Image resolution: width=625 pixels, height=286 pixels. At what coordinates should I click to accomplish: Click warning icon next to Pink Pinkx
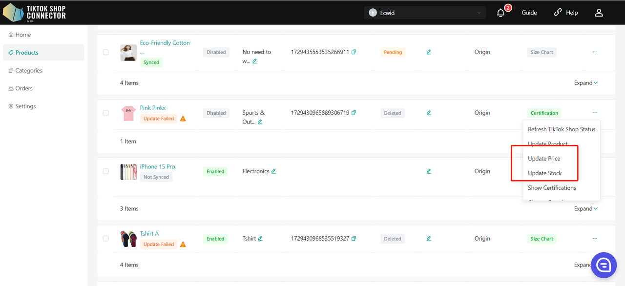(183, 119)
